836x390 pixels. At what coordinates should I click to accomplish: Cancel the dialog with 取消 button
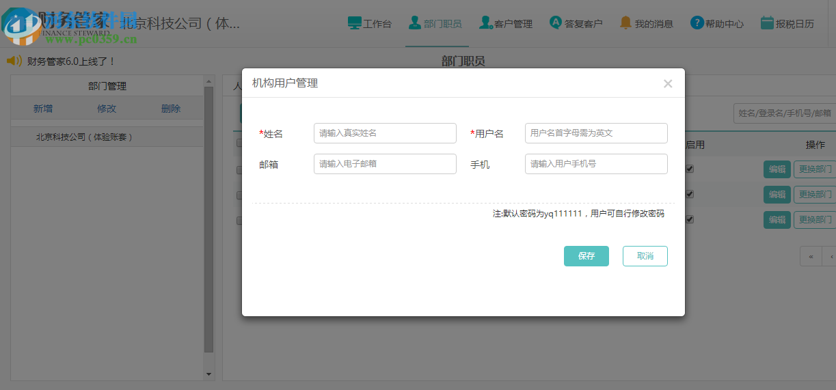645,256
